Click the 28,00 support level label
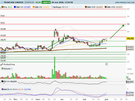Image resolution: width=135 pixels, height=101 pixels. click(x=3, y=56)
